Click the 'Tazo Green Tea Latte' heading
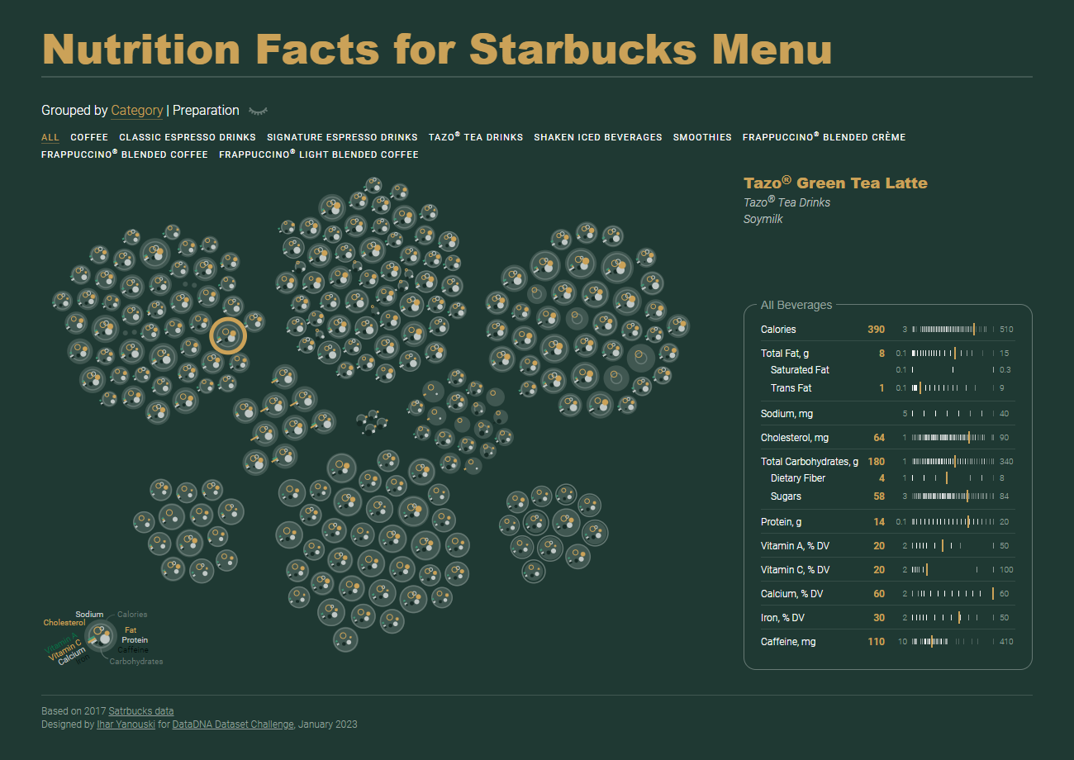This screenshot has height=760, width=1074. coord(835,183)
